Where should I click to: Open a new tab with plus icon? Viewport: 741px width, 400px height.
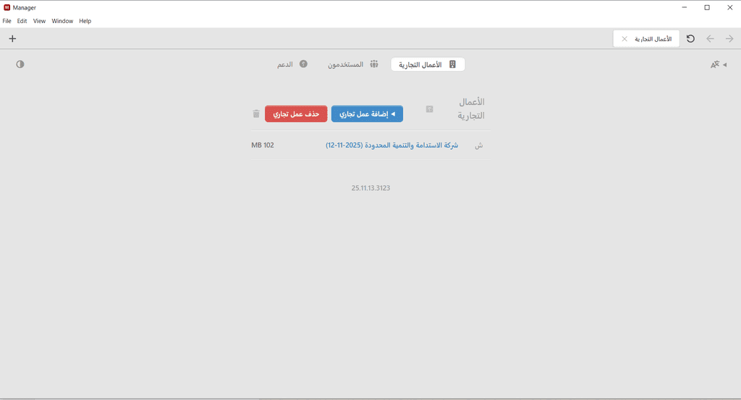point(12,39)
